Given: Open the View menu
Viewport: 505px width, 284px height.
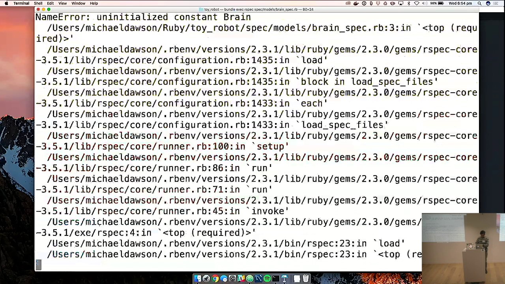Looking at the screenshot, I should 62,3.
